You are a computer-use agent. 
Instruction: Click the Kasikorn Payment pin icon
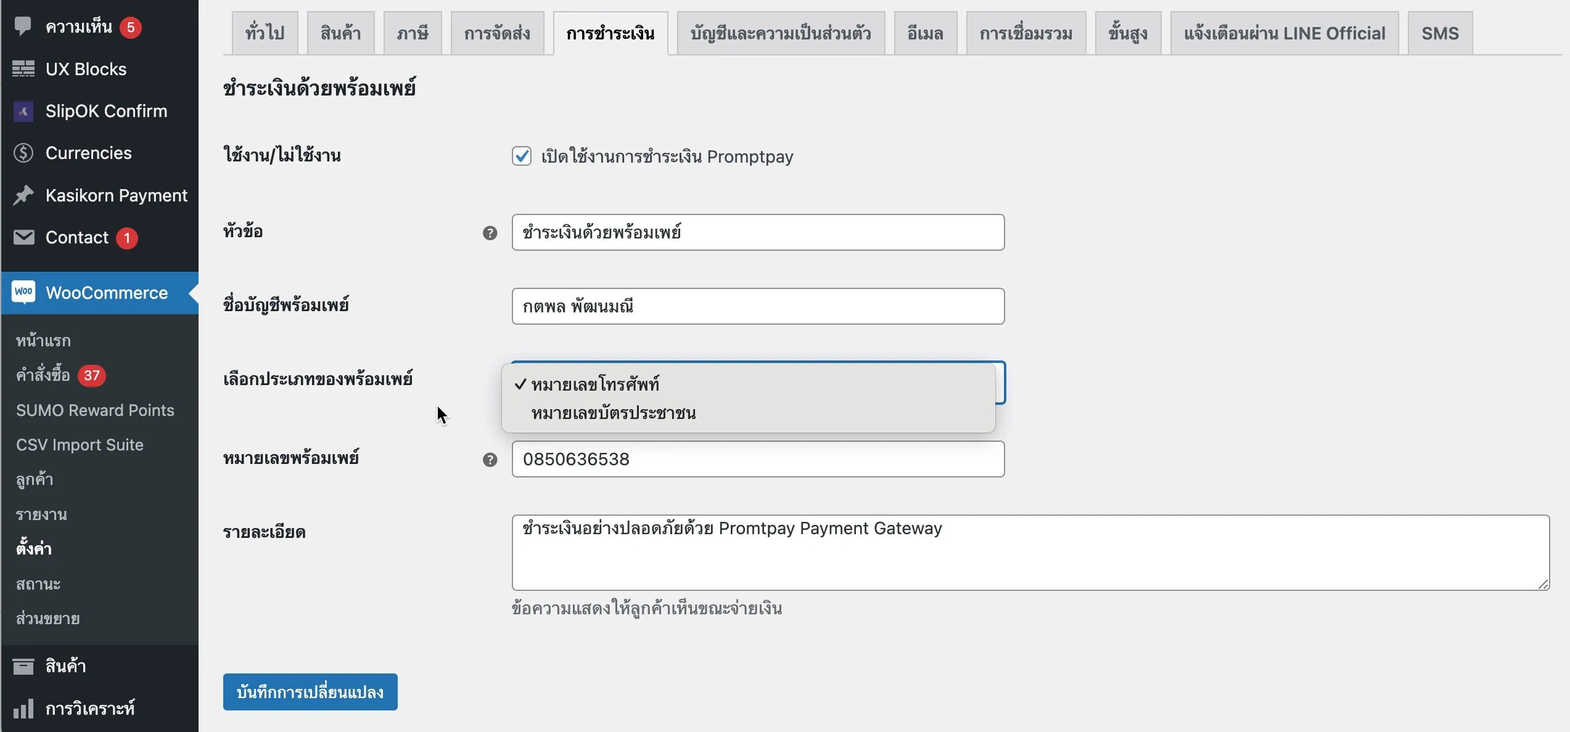point(23,195)
